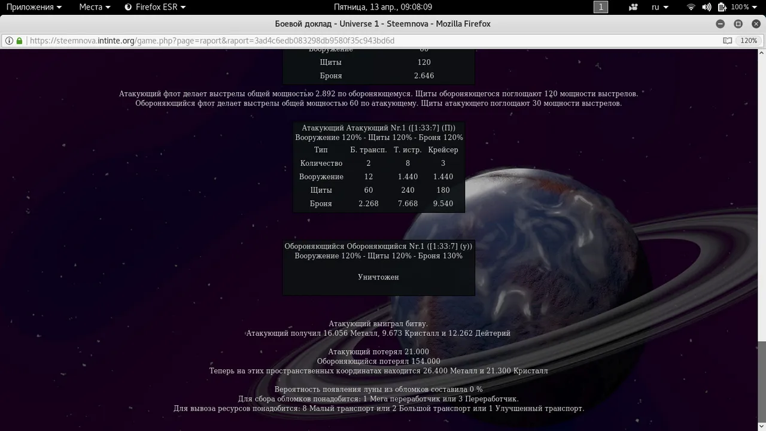Click the volume speaker icon
This screenshot has width=766, height=431.
pyautogui.click(x=707, y=7)
